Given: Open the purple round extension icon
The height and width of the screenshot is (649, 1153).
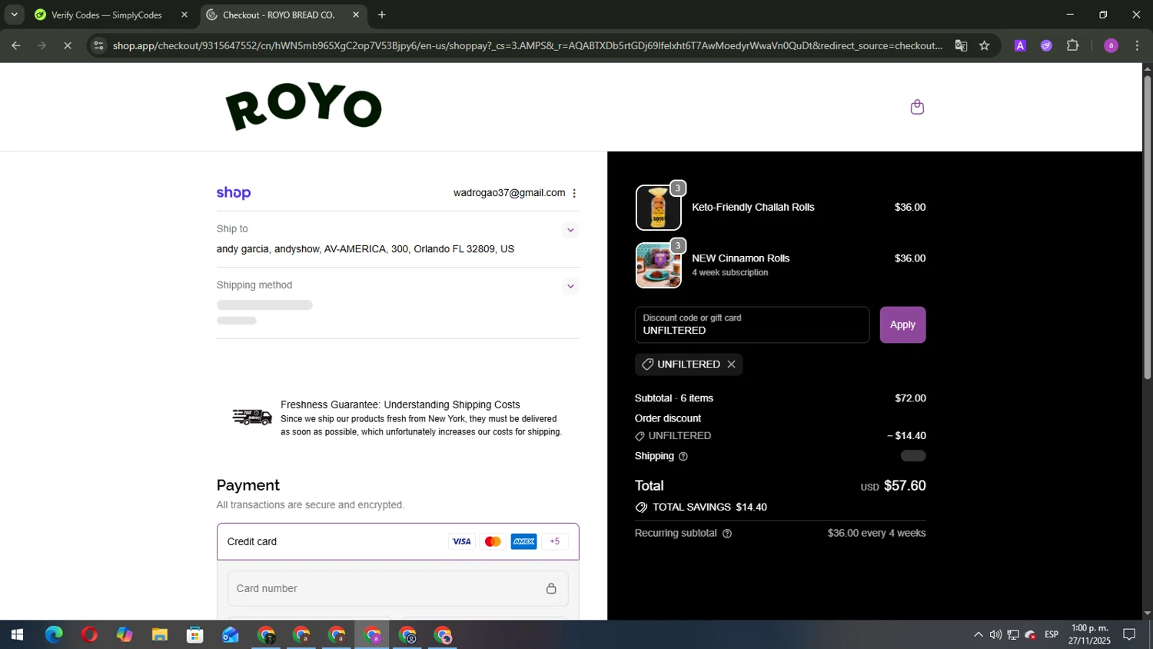Looking at the screenshot, I should (1046, 46).
